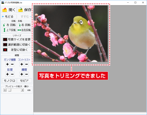Apply the セピア sepia effect
Viewport: 147px width, 115px height.
click(24, 81)
